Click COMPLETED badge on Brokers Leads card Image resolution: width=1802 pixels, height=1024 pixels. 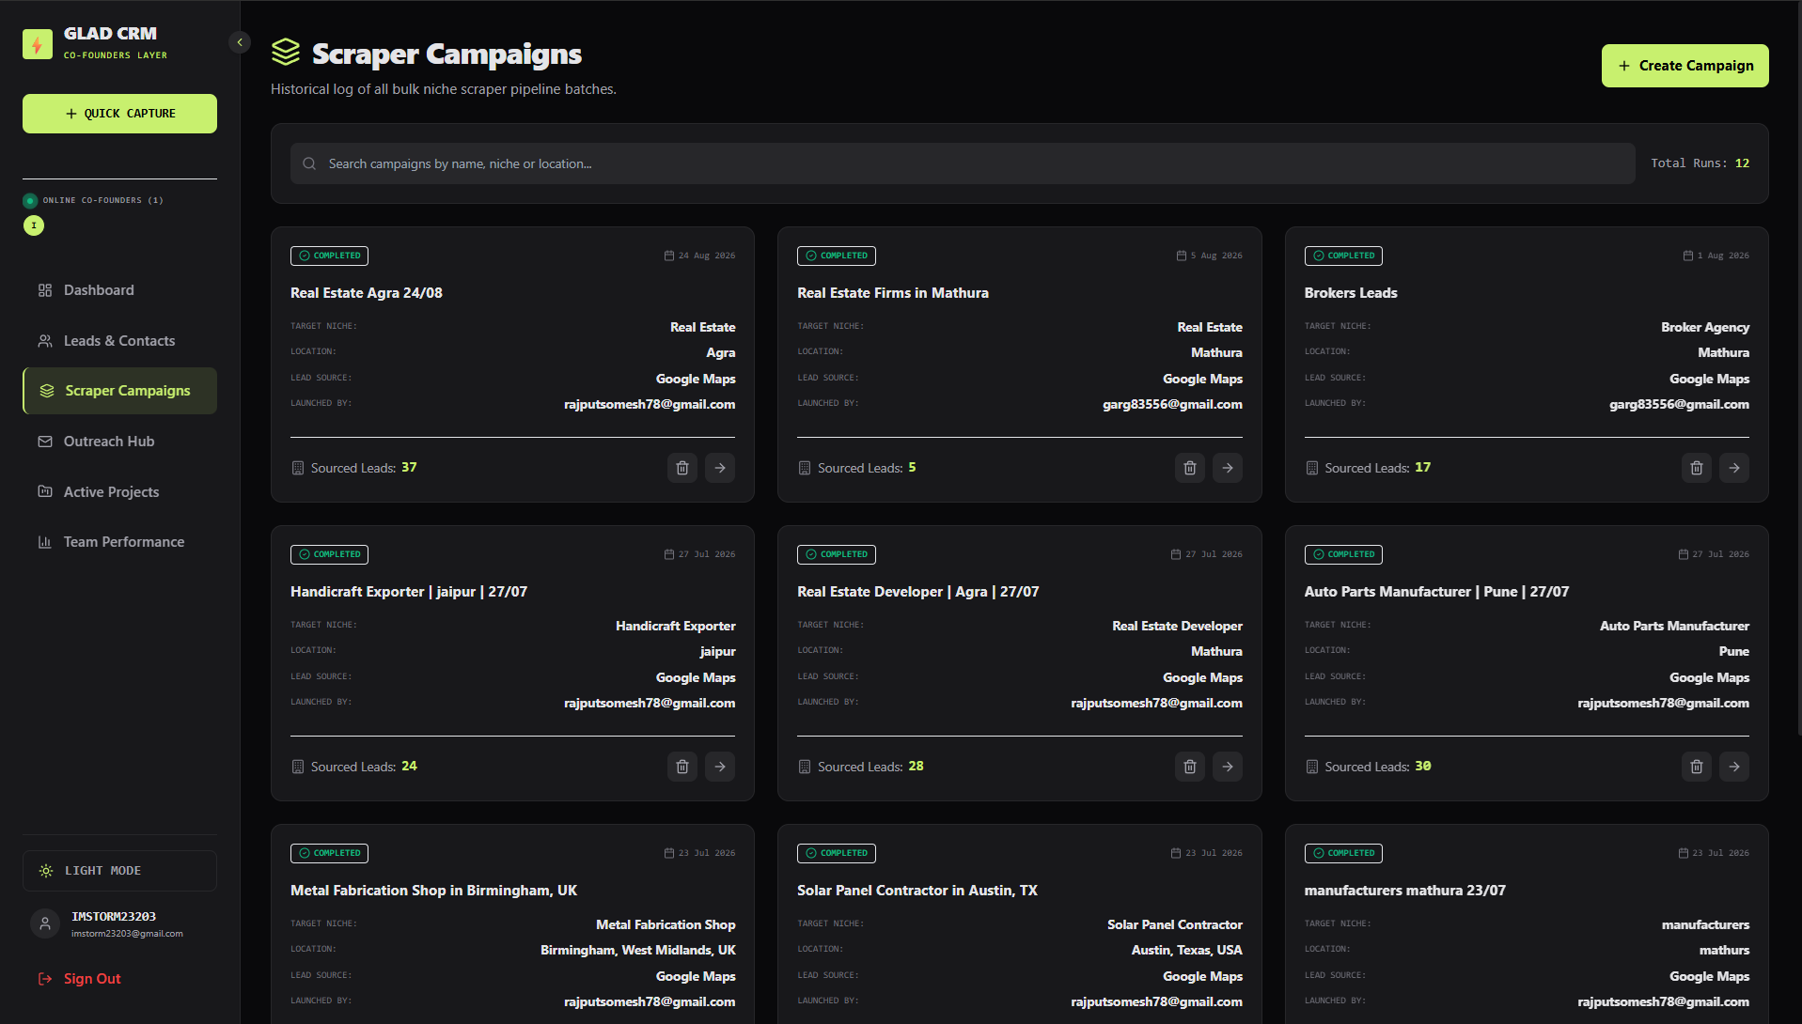click(1343, 256)
